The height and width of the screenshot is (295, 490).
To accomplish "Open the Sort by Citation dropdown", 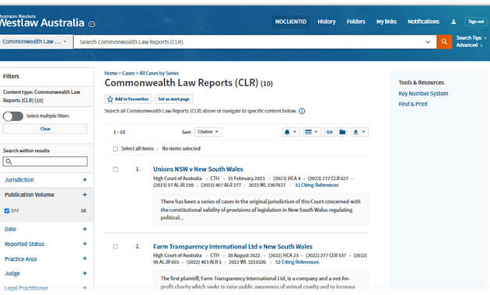I will pyautogui.click(x=208, y=132).
